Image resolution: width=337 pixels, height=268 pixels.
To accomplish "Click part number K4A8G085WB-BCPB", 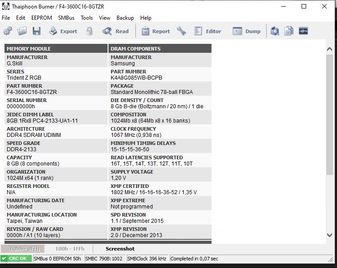I will 136,78.
